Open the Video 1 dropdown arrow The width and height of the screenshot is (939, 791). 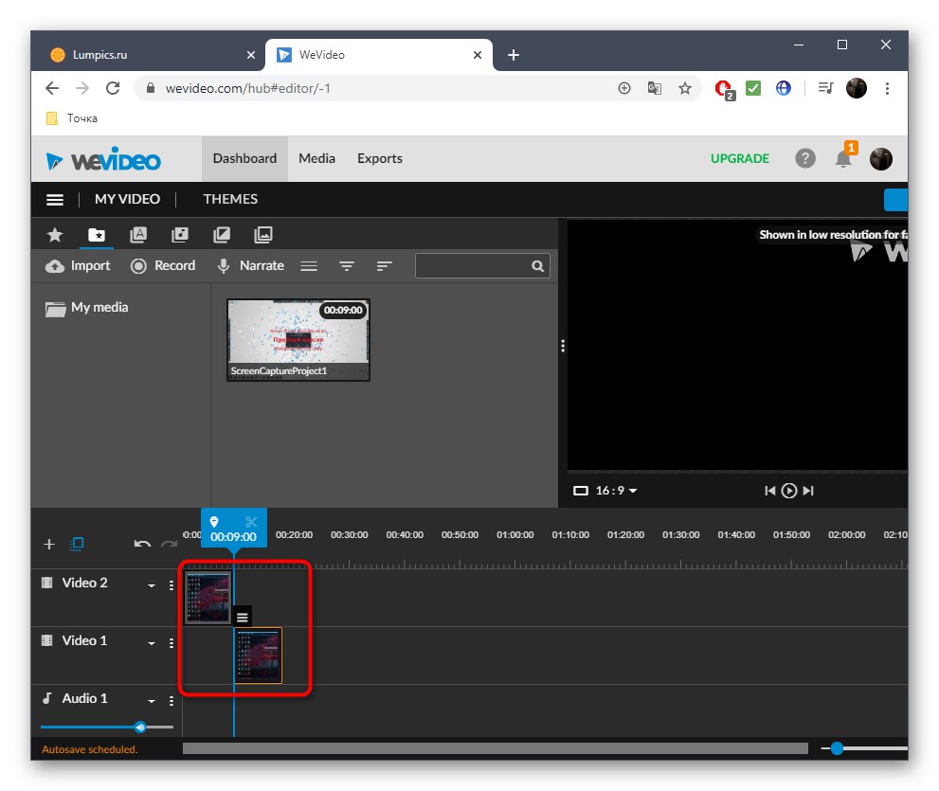click(152, 642)
